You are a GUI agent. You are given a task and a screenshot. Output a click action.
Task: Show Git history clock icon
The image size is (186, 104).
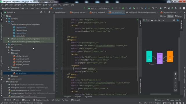[x=153, y=8]
